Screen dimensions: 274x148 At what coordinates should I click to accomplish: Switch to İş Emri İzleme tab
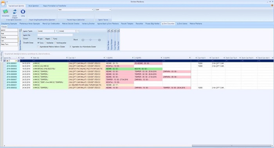[182, 23]
